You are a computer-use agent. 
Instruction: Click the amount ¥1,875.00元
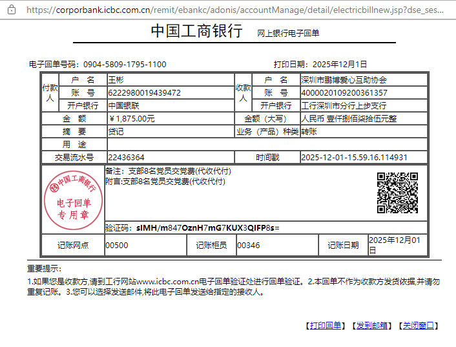tap(132, 119)
